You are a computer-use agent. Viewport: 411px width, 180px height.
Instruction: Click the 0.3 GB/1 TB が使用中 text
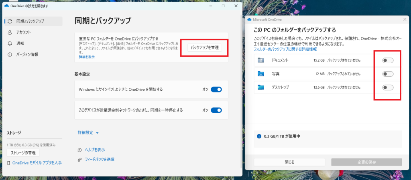coord(282,136)
